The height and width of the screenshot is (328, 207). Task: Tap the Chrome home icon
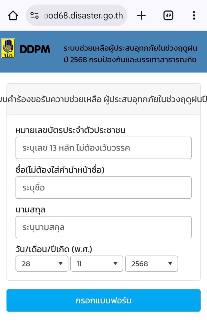[x=13, y=15]
